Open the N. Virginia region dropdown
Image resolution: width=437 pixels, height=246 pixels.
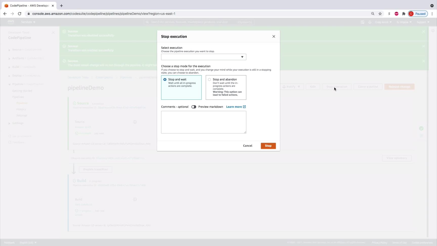tap(404, 22)
